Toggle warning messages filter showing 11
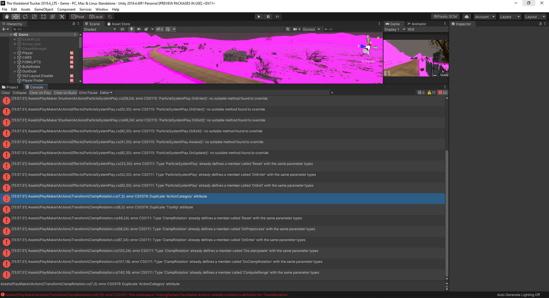The width and height of the screenshot is (549, 298). 431,93
